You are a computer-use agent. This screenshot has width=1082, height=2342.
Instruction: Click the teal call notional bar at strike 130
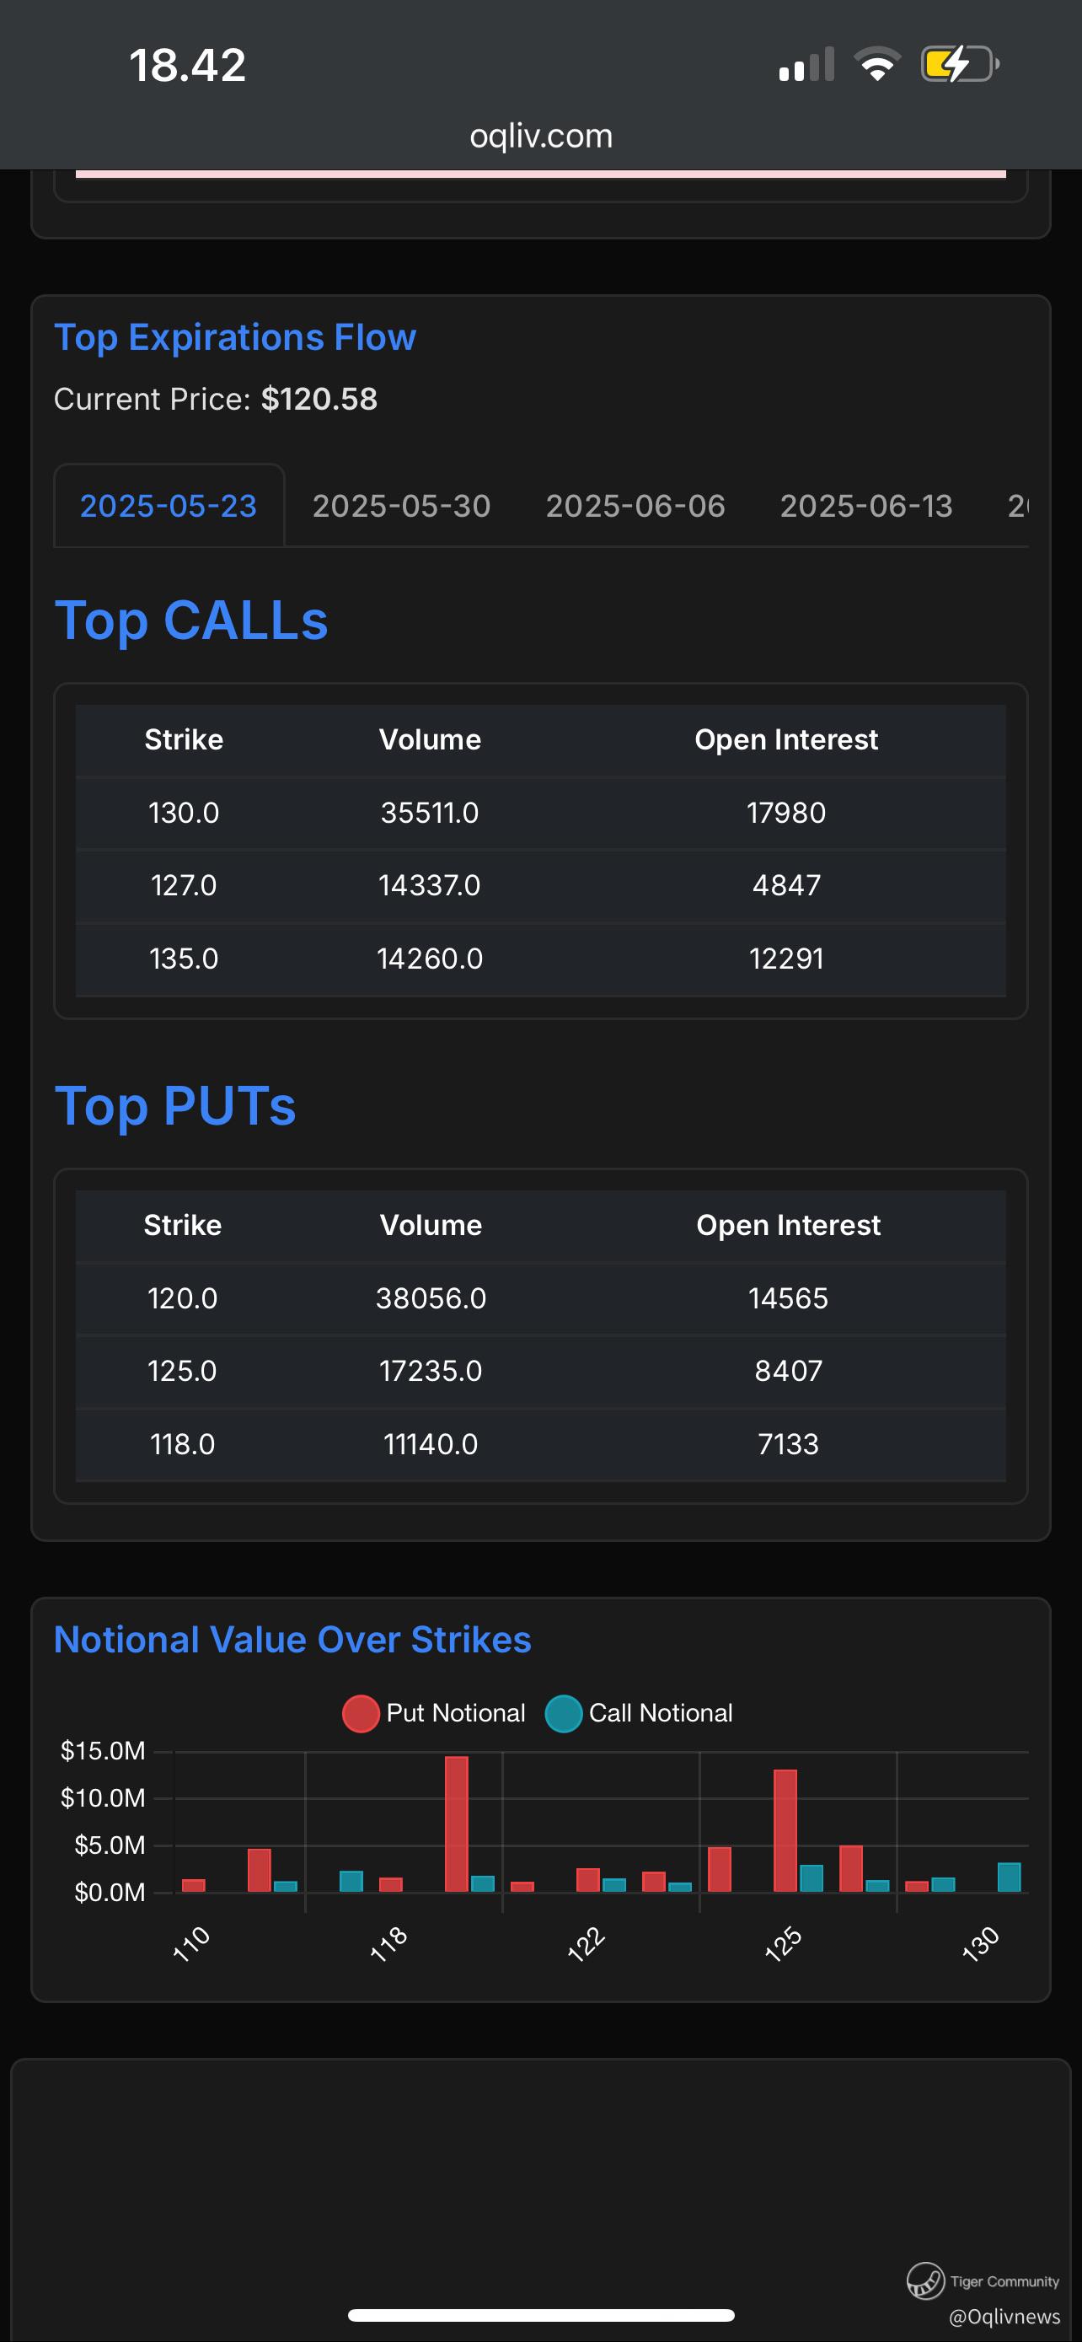click(x=1009, y=1877)
